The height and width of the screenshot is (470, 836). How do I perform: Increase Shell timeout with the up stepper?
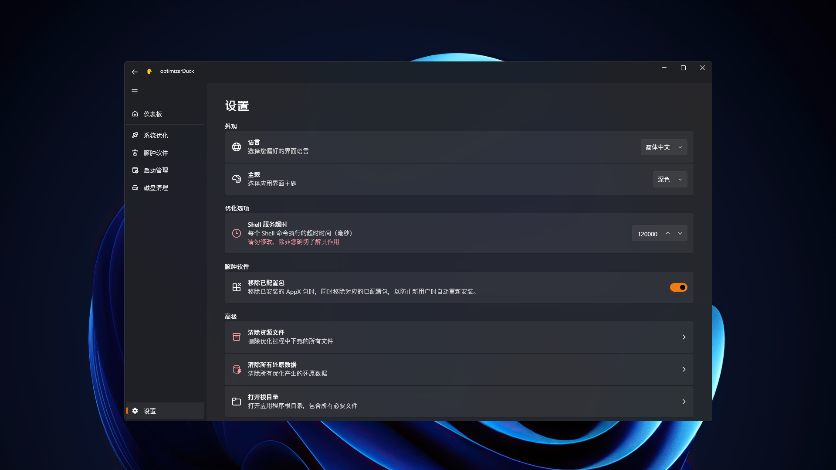coord(667,233)
